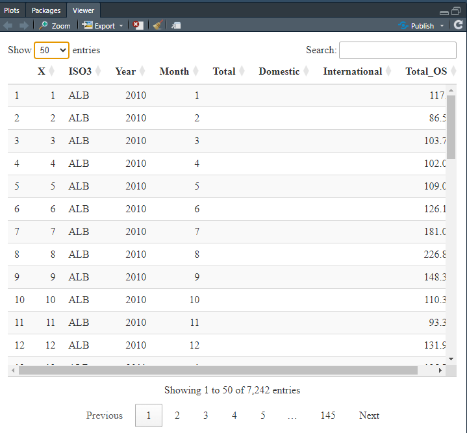Click Total_OS value 181.0 in row 7
Viewport: 467px width, 433px height.
point(435,232)
